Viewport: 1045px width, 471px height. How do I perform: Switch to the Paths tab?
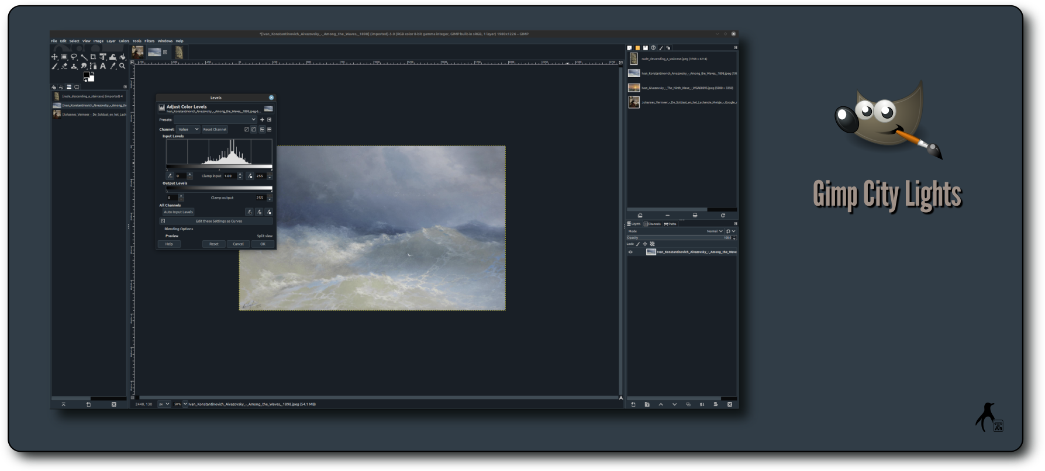(670, 224)
